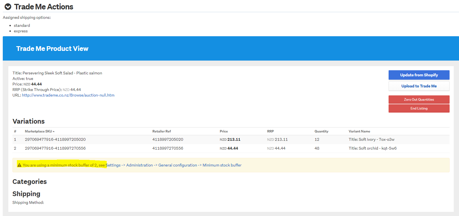The width and height of the screenshot is (459, 216).
Task: Click the RRP column header
Action: coord(271,131)
